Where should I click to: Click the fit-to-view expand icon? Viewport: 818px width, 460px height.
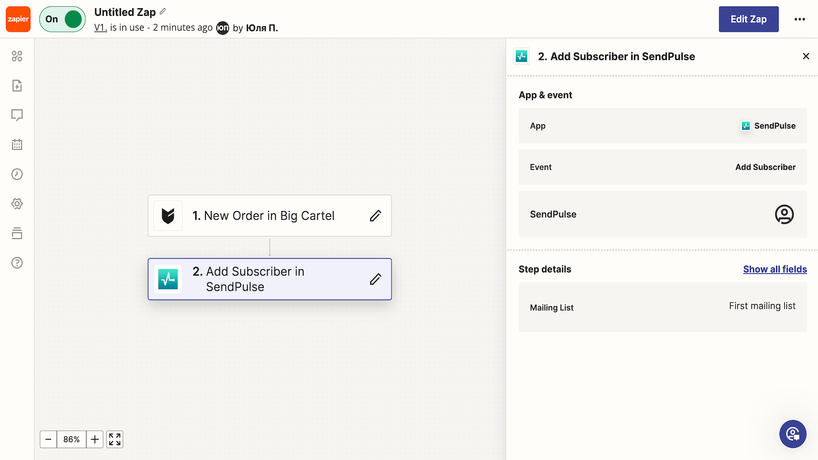click(115, 440)
